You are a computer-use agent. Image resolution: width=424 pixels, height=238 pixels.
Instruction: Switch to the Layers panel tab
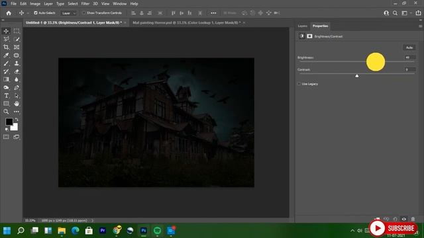(302, 26)
